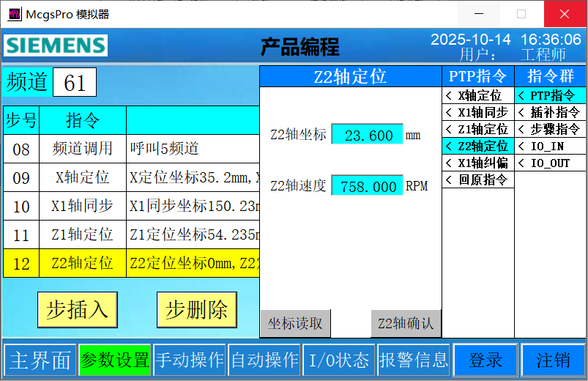Select X1轴纠偏 instruction
The image size is (588, 381).
click(x=478, y=163)
